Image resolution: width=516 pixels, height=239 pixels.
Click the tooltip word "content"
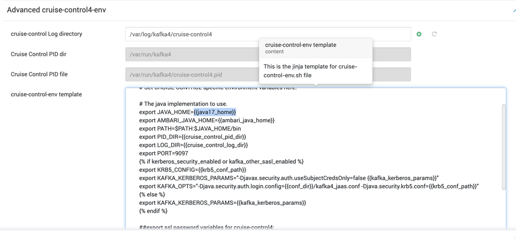274,52
